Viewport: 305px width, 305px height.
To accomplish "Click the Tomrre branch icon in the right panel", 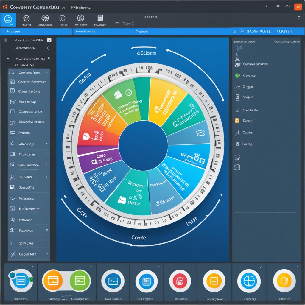I will 237,133.
